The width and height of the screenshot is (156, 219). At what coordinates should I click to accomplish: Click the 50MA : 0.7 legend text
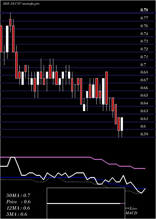(x=18, y=196)
